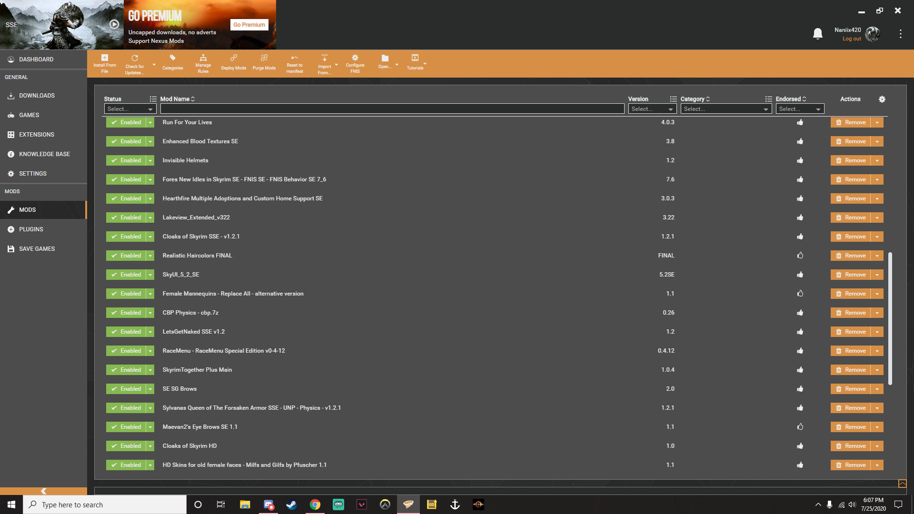The height and width of the screenshot is (514, 914).
Task: Toggle endorsement for Run For Your Lives
Action: point(800,122)
